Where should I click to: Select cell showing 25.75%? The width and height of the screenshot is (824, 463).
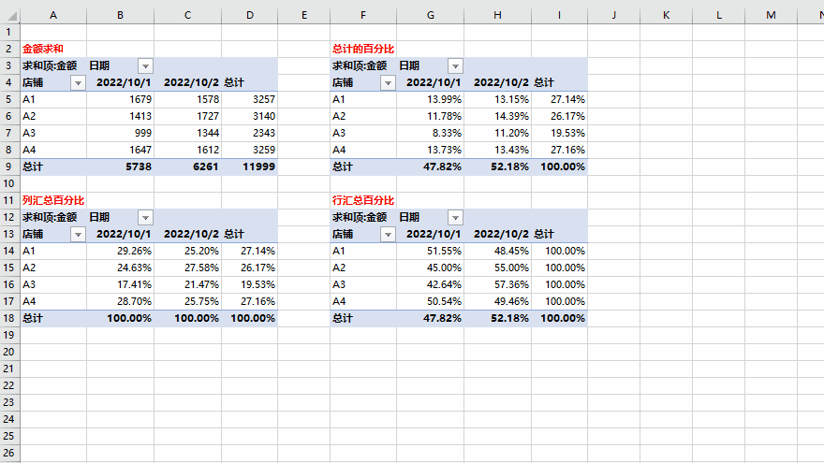tap(187, 301)
